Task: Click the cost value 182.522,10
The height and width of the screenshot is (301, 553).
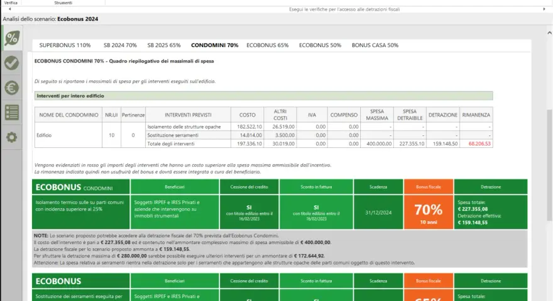Action: pos(249,127)
